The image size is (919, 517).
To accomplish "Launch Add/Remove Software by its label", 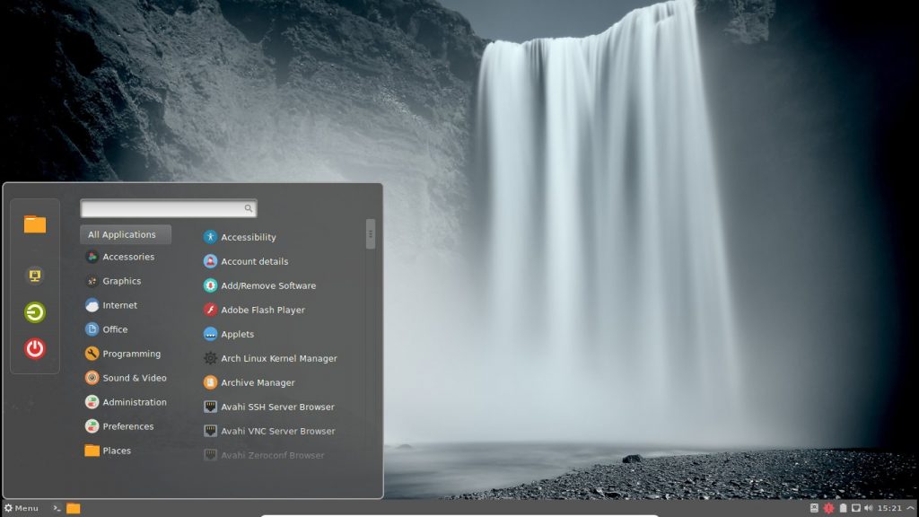I will click(x=268, y=285).
